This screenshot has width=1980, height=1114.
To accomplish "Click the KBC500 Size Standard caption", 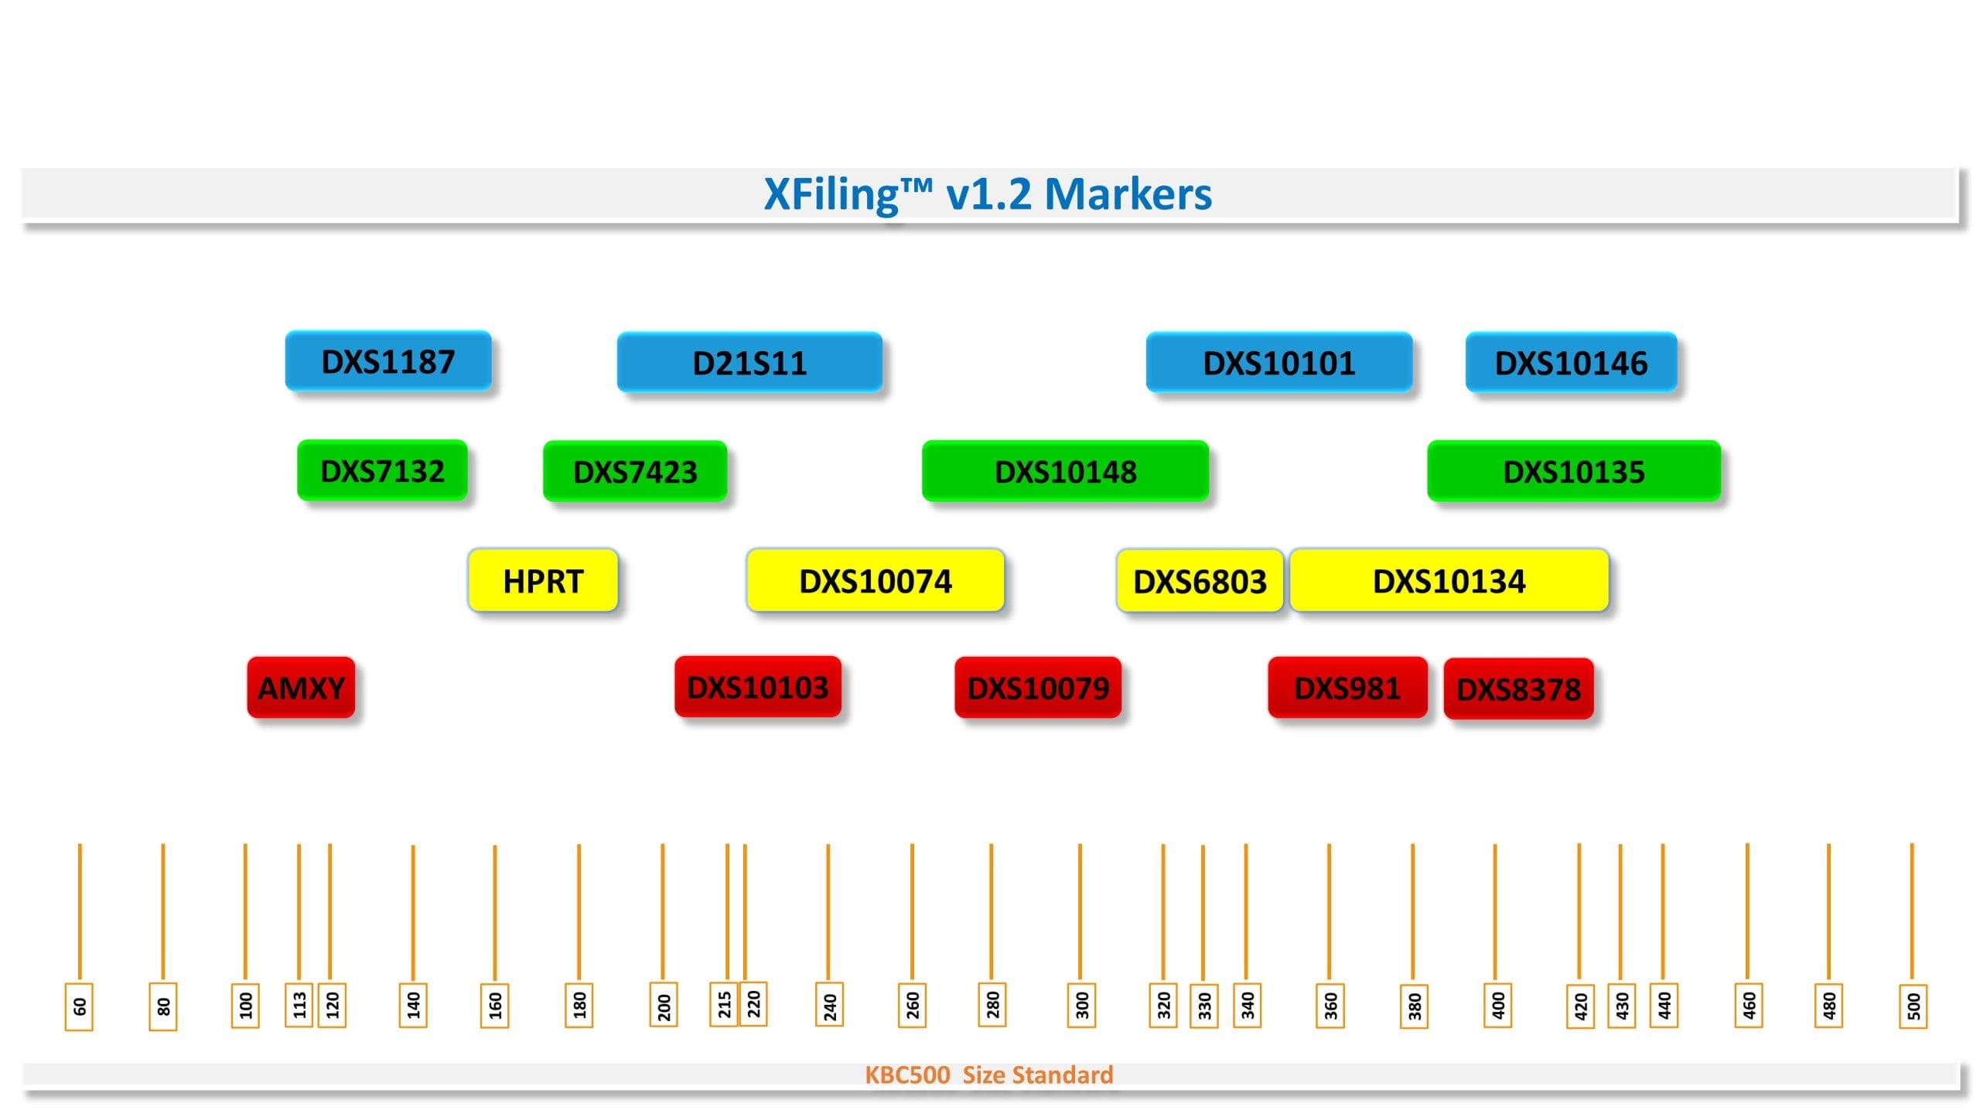I will (988, 1075).
